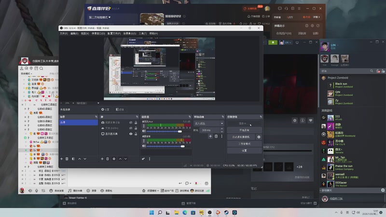Viewport: 386px width, 217px height.
Task: Move source up in OBS Sources toolbar
Action: [x=120, y=159]
